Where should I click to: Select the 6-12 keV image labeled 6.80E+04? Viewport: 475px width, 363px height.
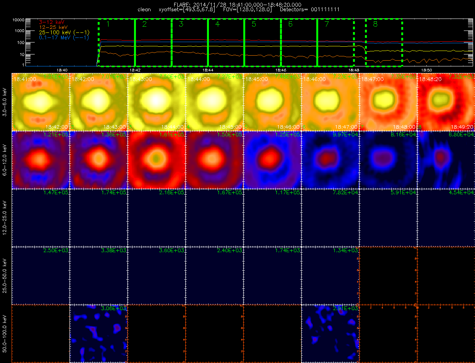(446, 160)
